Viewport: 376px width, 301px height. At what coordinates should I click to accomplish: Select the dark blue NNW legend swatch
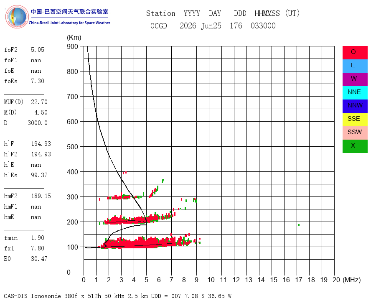[355, 106]
